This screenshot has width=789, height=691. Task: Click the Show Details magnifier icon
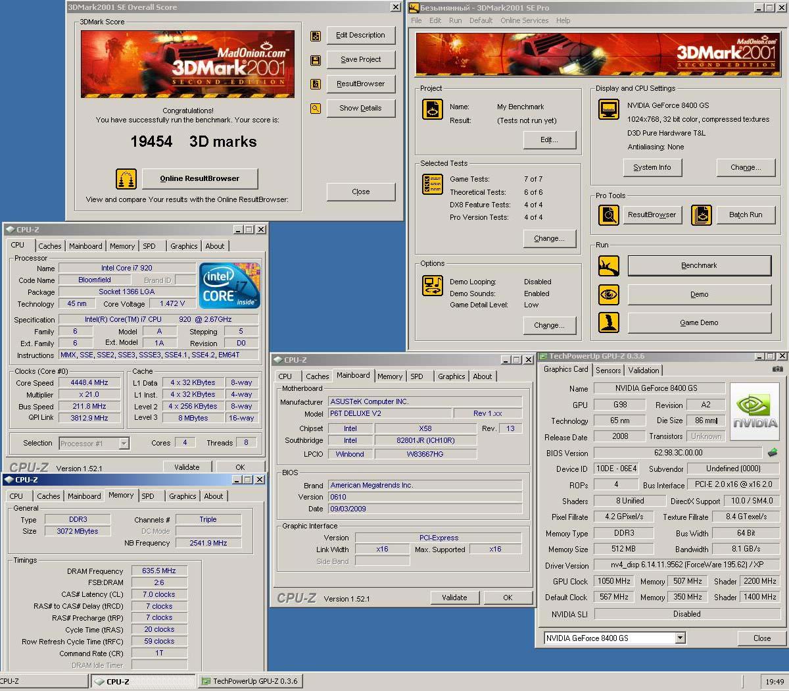[316, 109]
